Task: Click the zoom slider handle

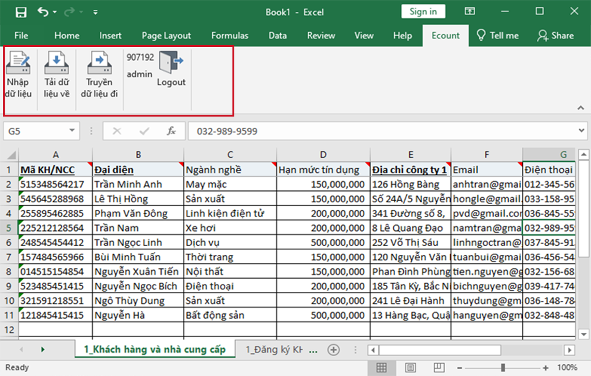Action: pyautogui.click(x=503, y=368)
